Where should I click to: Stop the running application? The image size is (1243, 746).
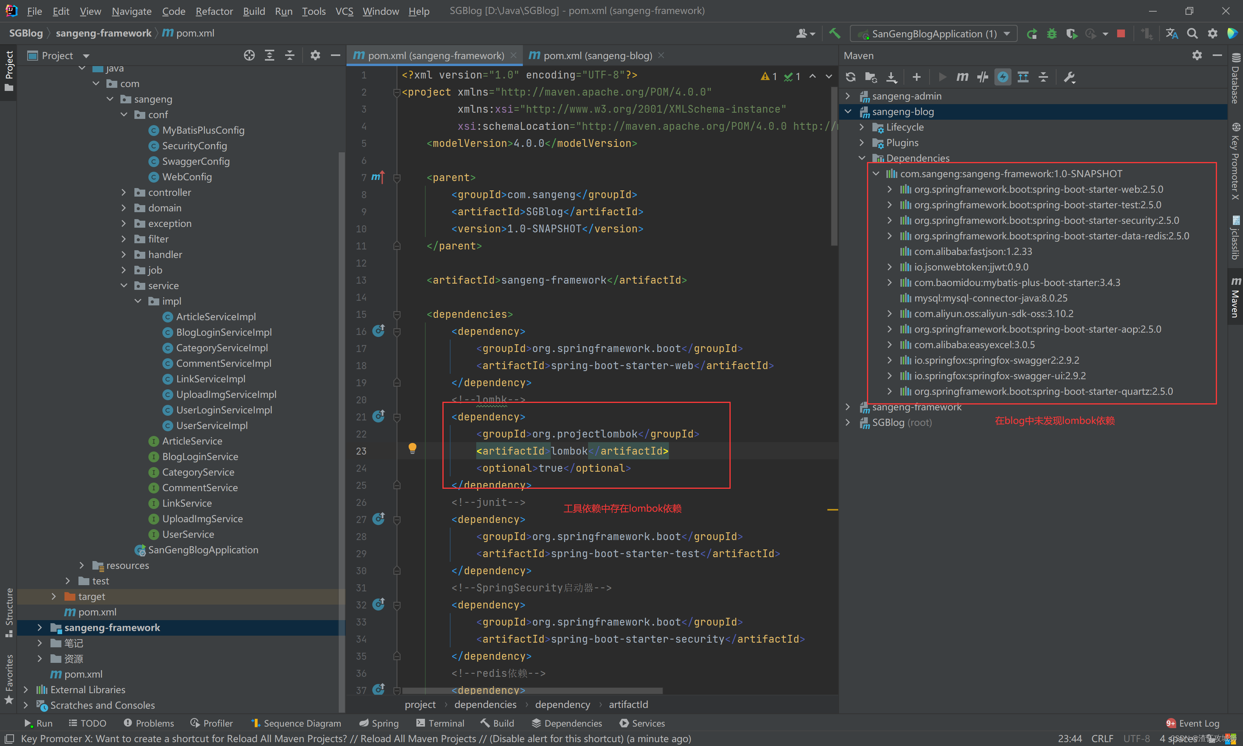(1121, 34)
